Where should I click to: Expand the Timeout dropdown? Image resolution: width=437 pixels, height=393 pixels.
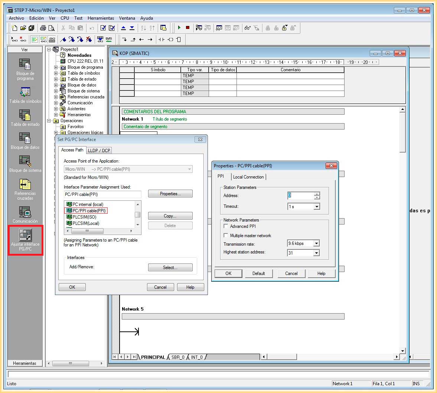point(317,207)
